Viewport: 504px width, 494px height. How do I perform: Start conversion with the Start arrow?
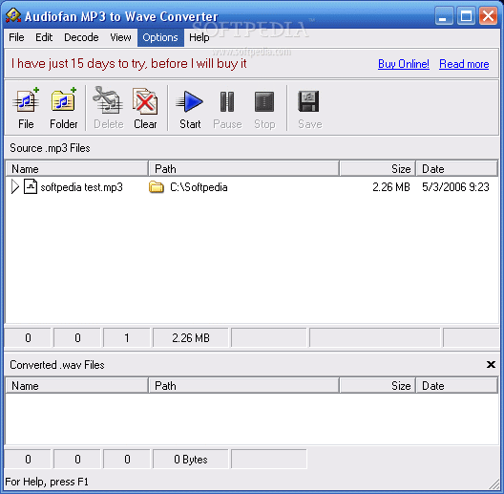(x=190, y=101)
